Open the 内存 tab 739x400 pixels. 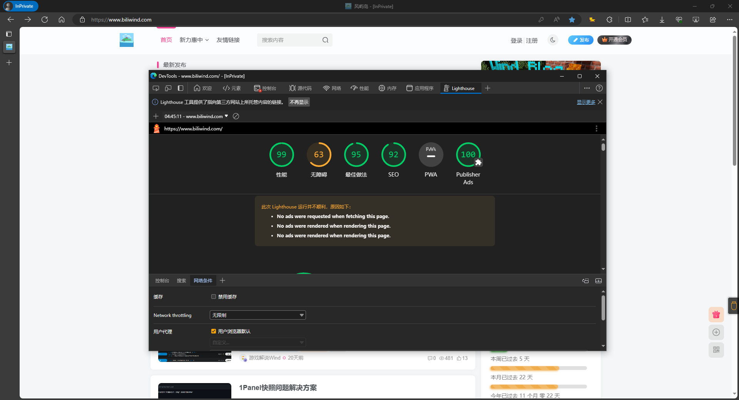coord(387,88)
